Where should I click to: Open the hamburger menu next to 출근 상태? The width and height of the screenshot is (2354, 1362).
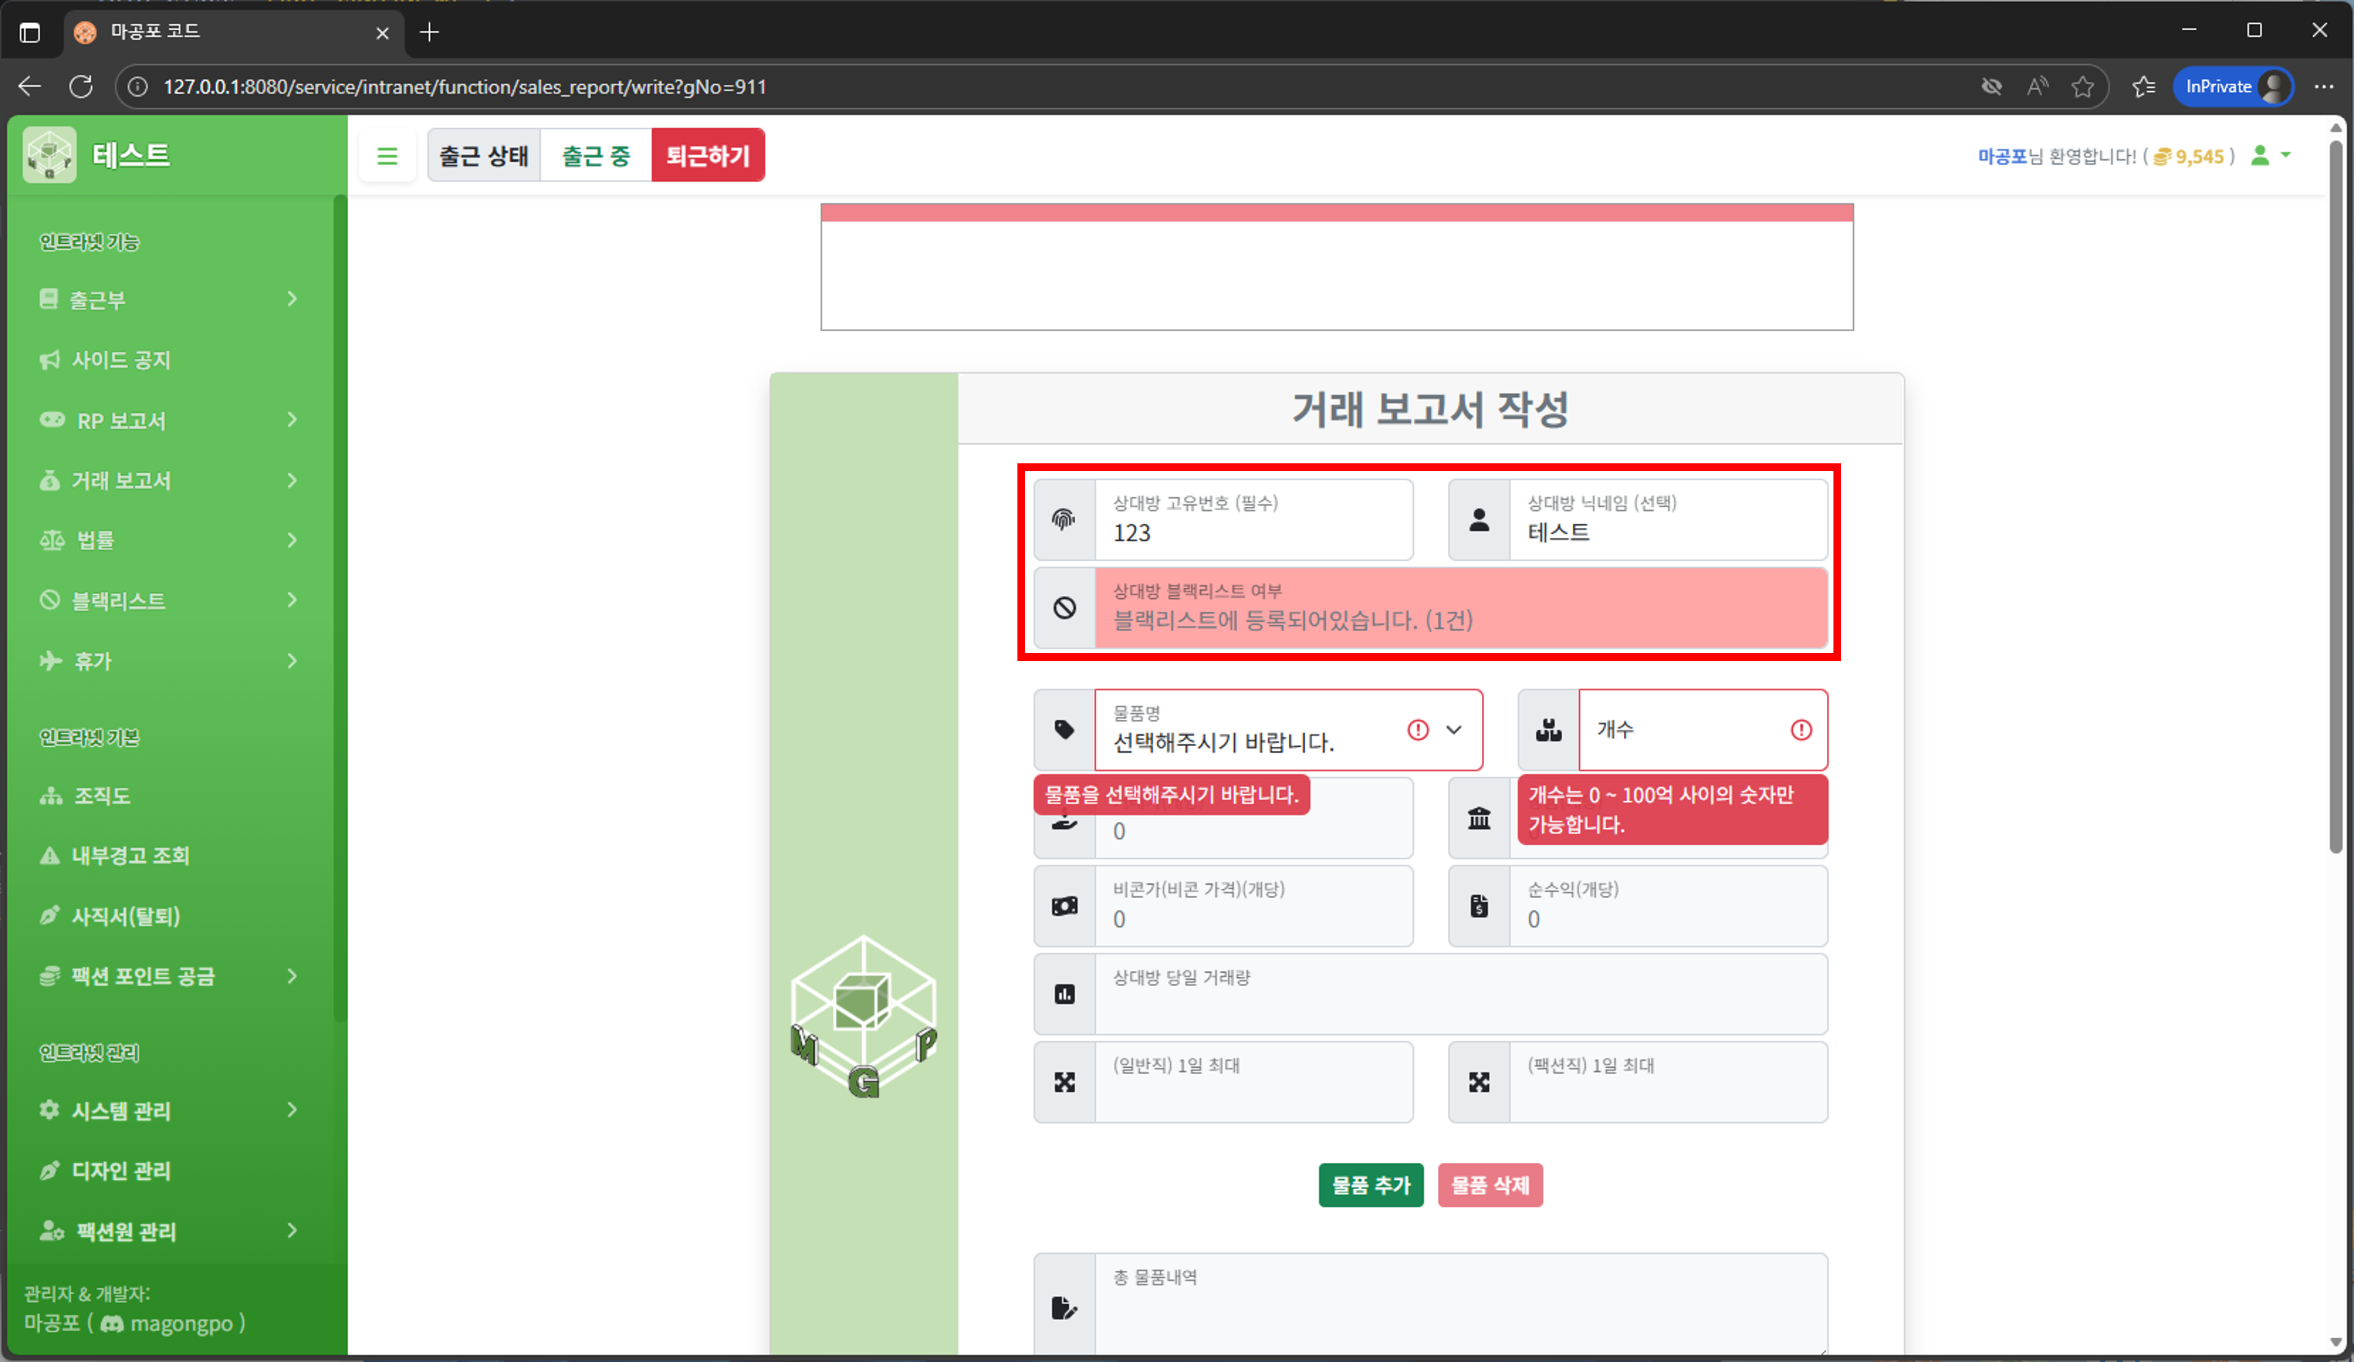point(388,155)
